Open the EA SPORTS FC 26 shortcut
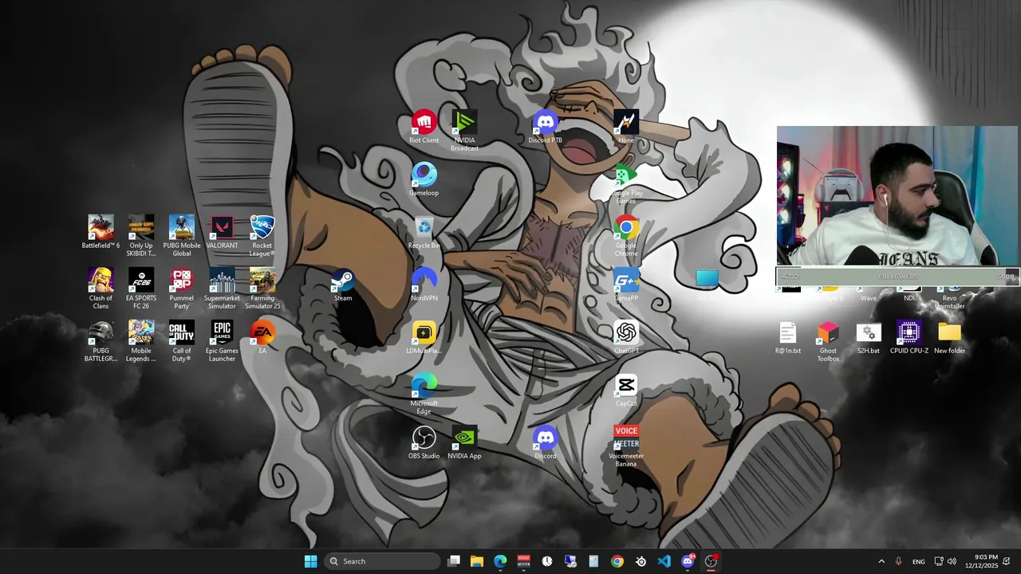The height and width of the screenshot is (574, 1021). (x=141, y=289)
